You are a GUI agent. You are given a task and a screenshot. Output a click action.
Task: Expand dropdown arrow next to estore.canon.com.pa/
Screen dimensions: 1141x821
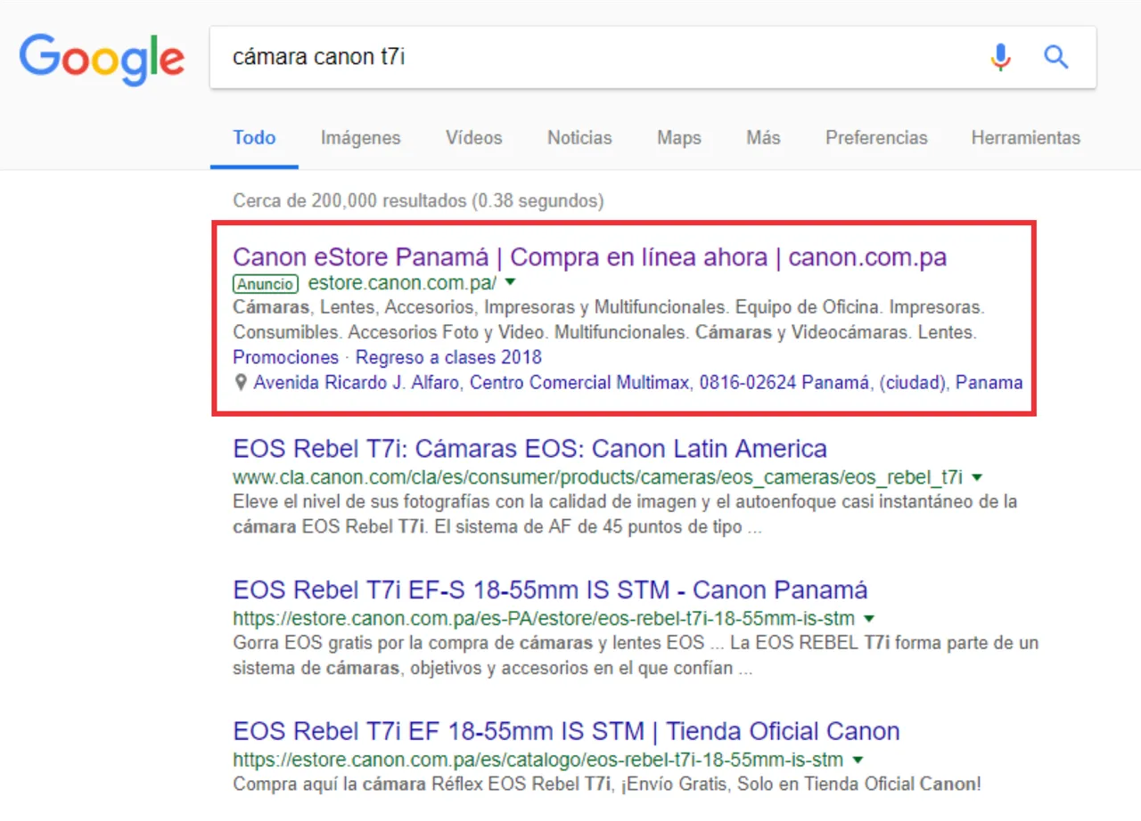(511, 283)
